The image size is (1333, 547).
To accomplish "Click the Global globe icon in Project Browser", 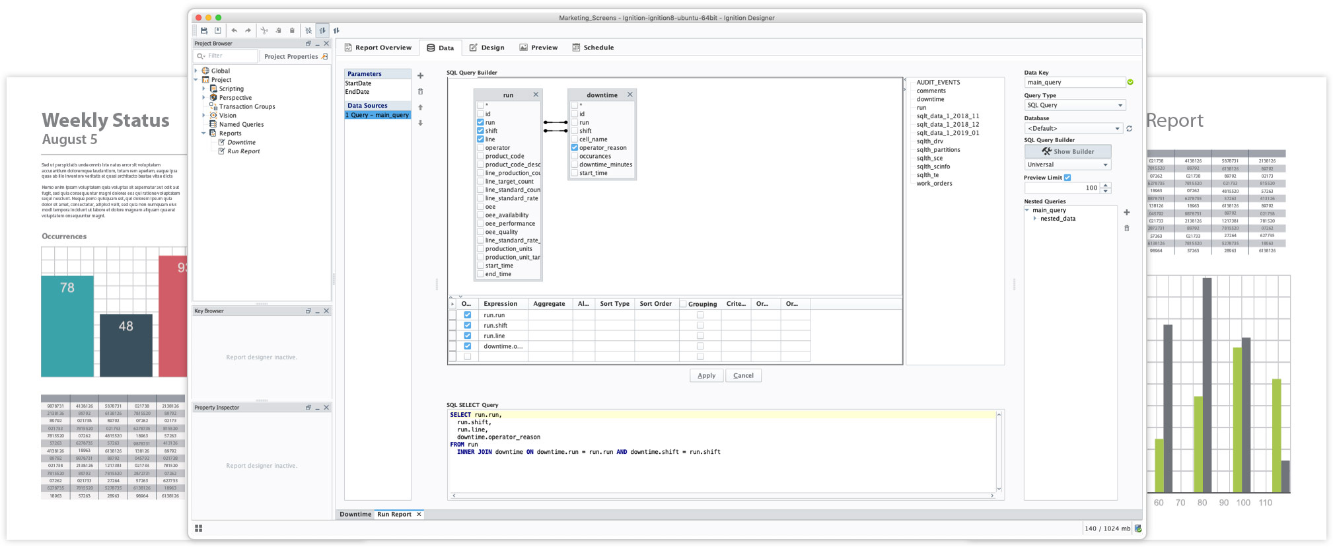I will pos(205,71).
